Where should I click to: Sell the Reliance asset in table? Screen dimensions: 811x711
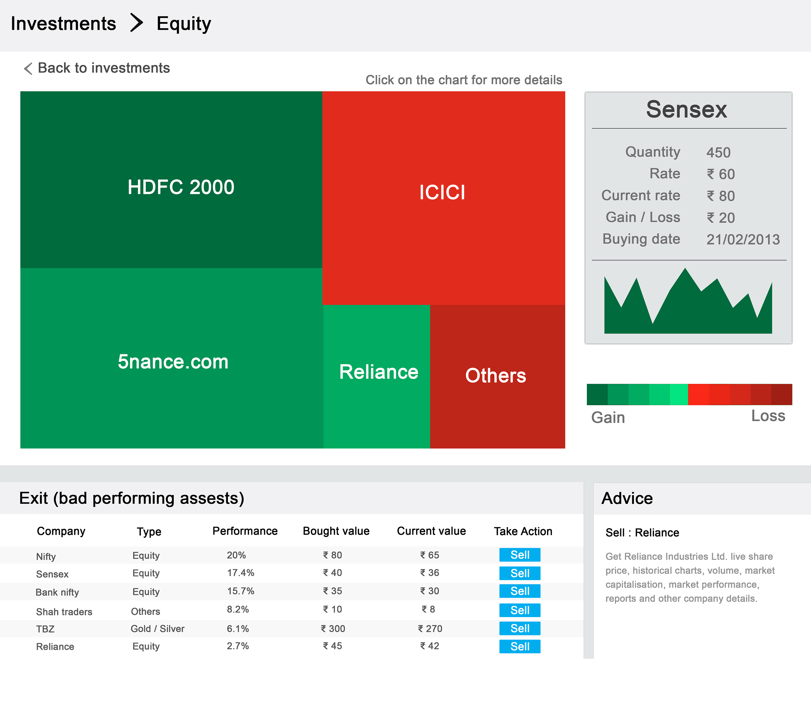click(x=520, y=646)
